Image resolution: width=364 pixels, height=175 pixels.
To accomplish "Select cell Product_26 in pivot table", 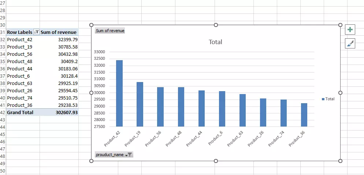I will point(23,91).
